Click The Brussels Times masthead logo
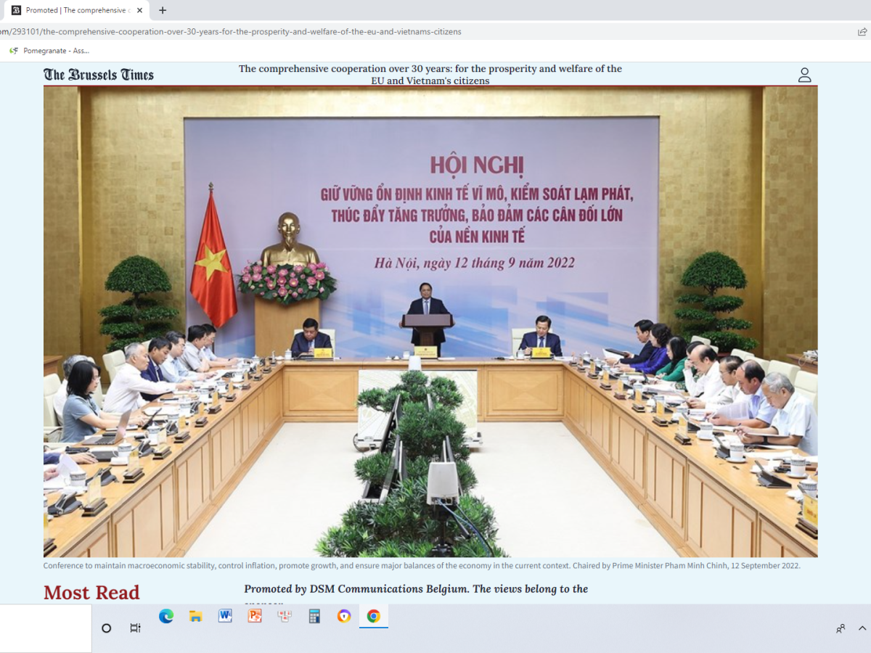Viewport: 871px width, 653px height. click(99, 74)
